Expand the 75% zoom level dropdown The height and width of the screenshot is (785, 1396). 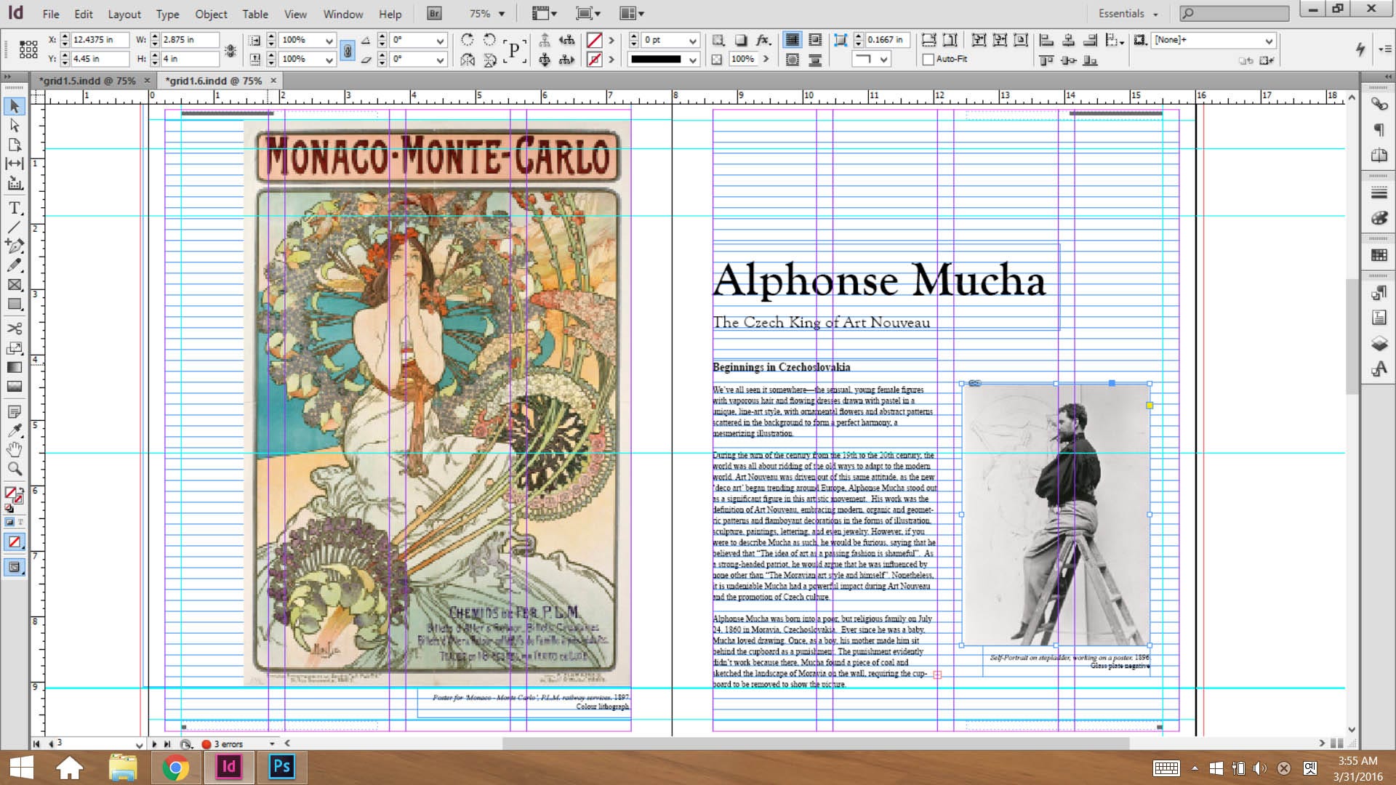pyautogui.click(x=501, y=14)
